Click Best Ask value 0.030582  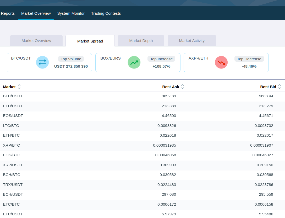tap(168, 175)
